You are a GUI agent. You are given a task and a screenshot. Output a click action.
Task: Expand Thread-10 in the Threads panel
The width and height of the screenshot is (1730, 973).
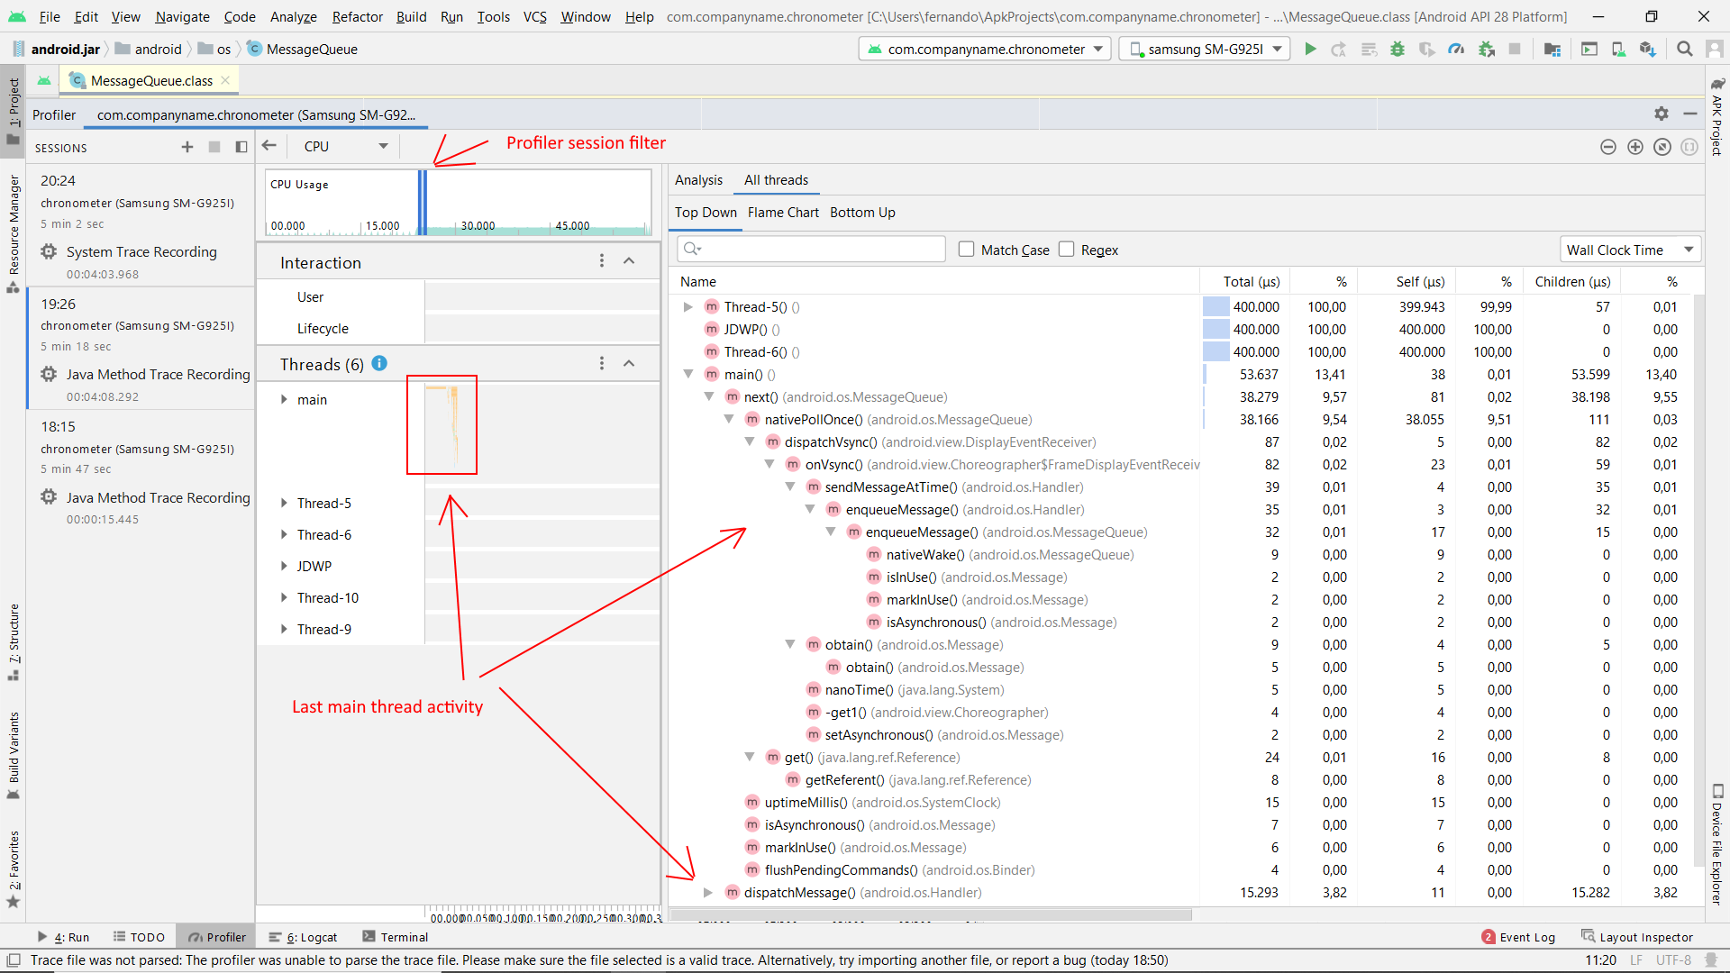click(284, 597)
